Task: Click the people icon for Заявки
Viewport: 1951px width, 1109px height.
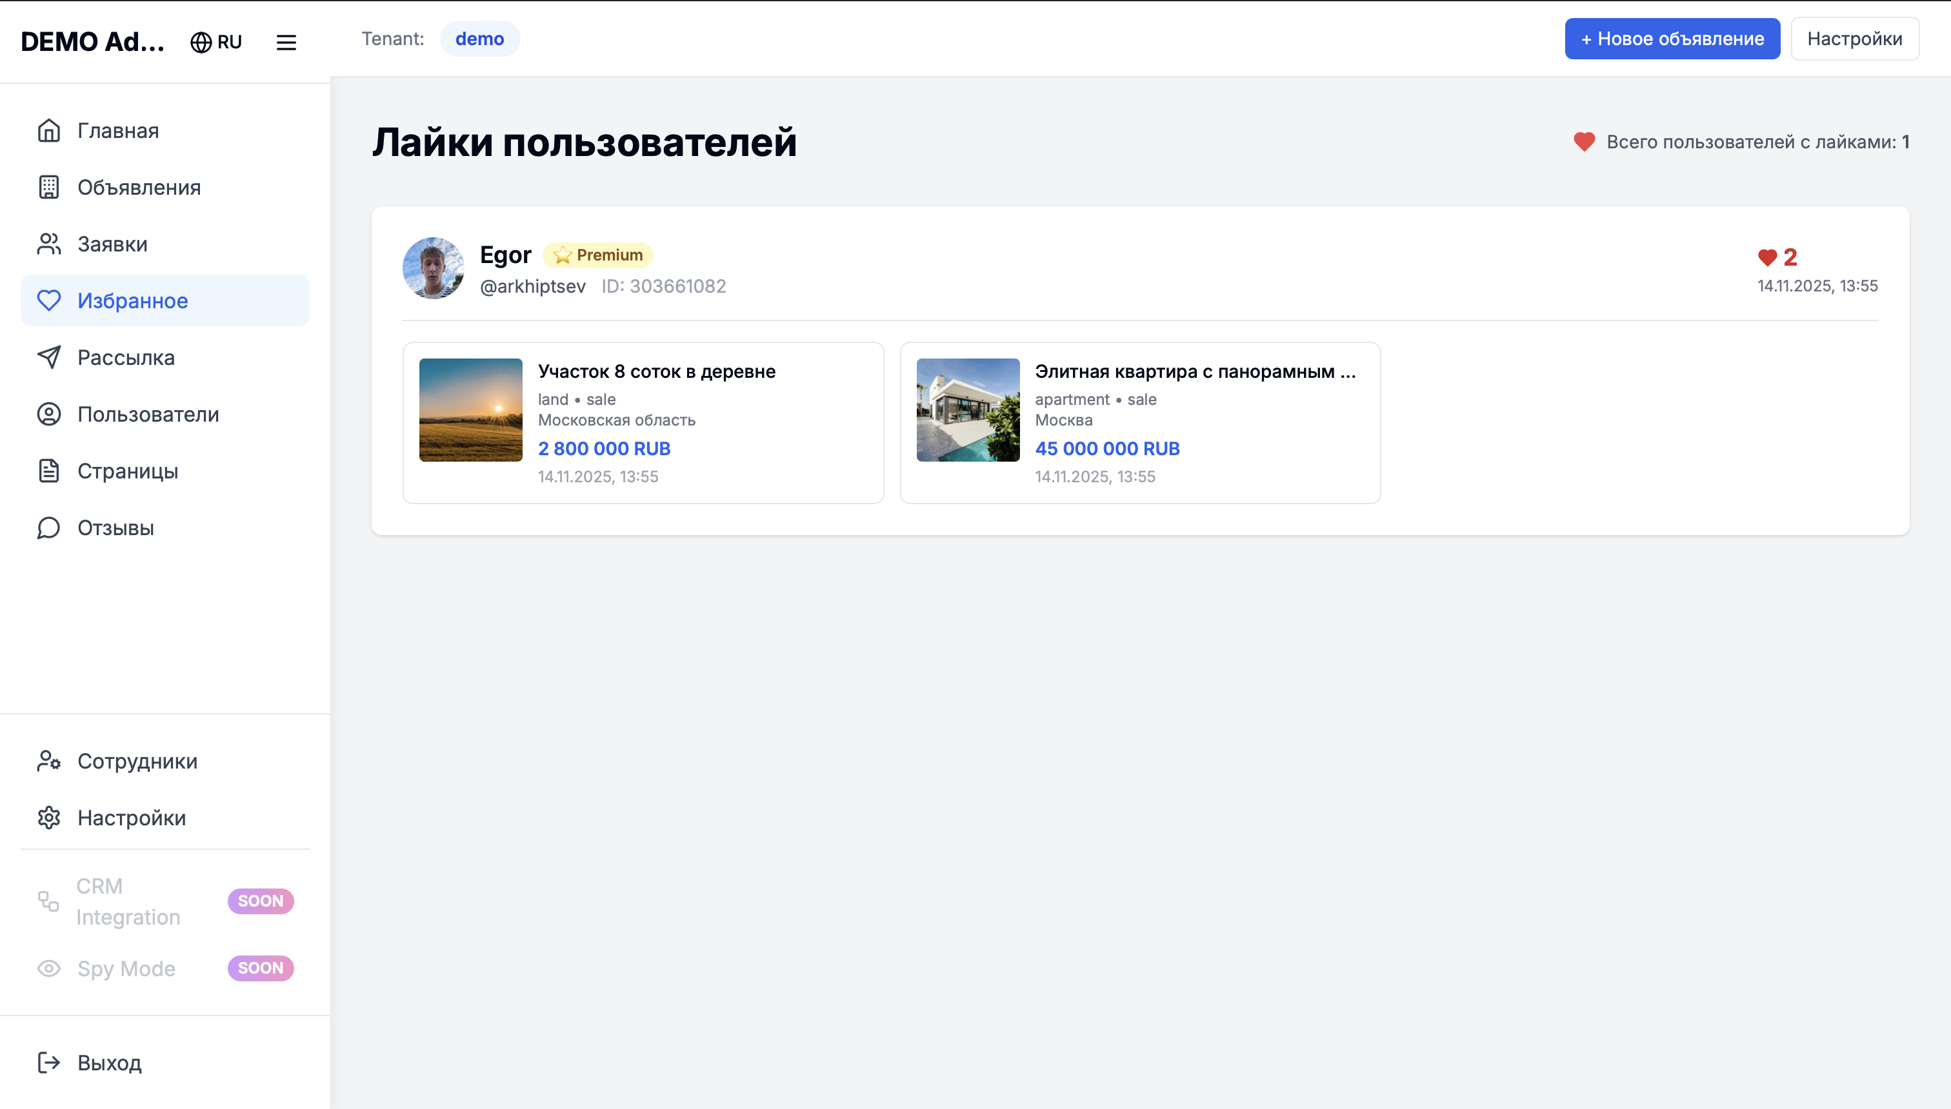Action: click(x=49, y=244)
